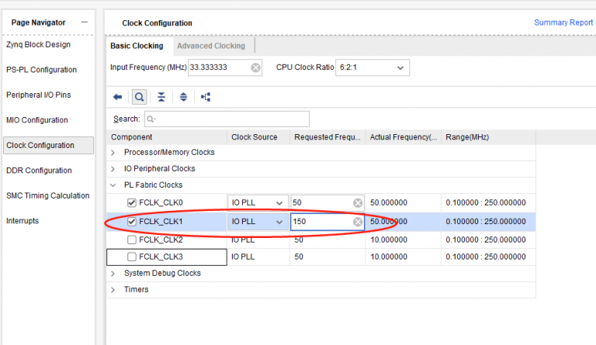Enable the FCLK_CLK2 checkbox
The height and width of the screenshot is (345, 596).
[x=132, y=240]
